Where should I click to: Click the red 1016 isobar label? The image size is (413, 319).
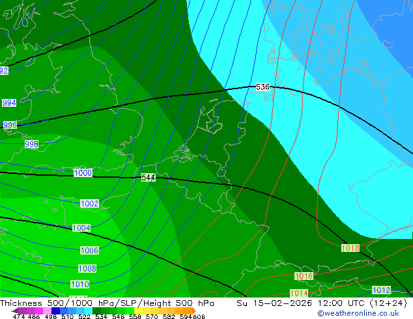pos(304,276)
